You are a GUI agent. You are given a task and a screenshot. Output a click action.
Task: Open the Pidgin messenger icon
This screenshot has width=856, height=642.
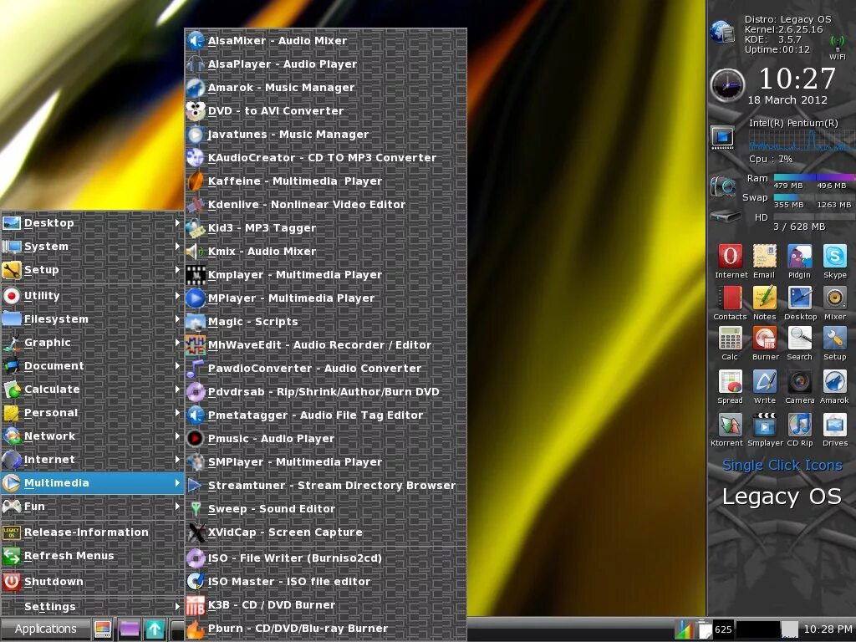[x=800, y=256]
